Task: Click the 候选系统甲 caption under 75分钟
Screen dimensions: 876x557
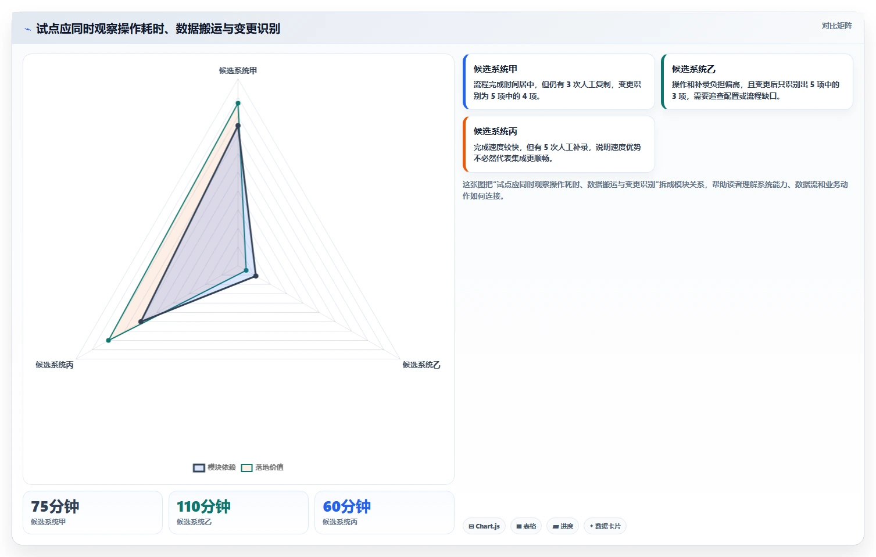Action: coord(48,522)
